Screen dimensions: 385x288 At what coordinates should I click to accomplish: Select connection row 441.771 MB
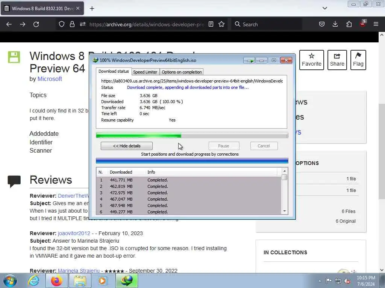189,180
